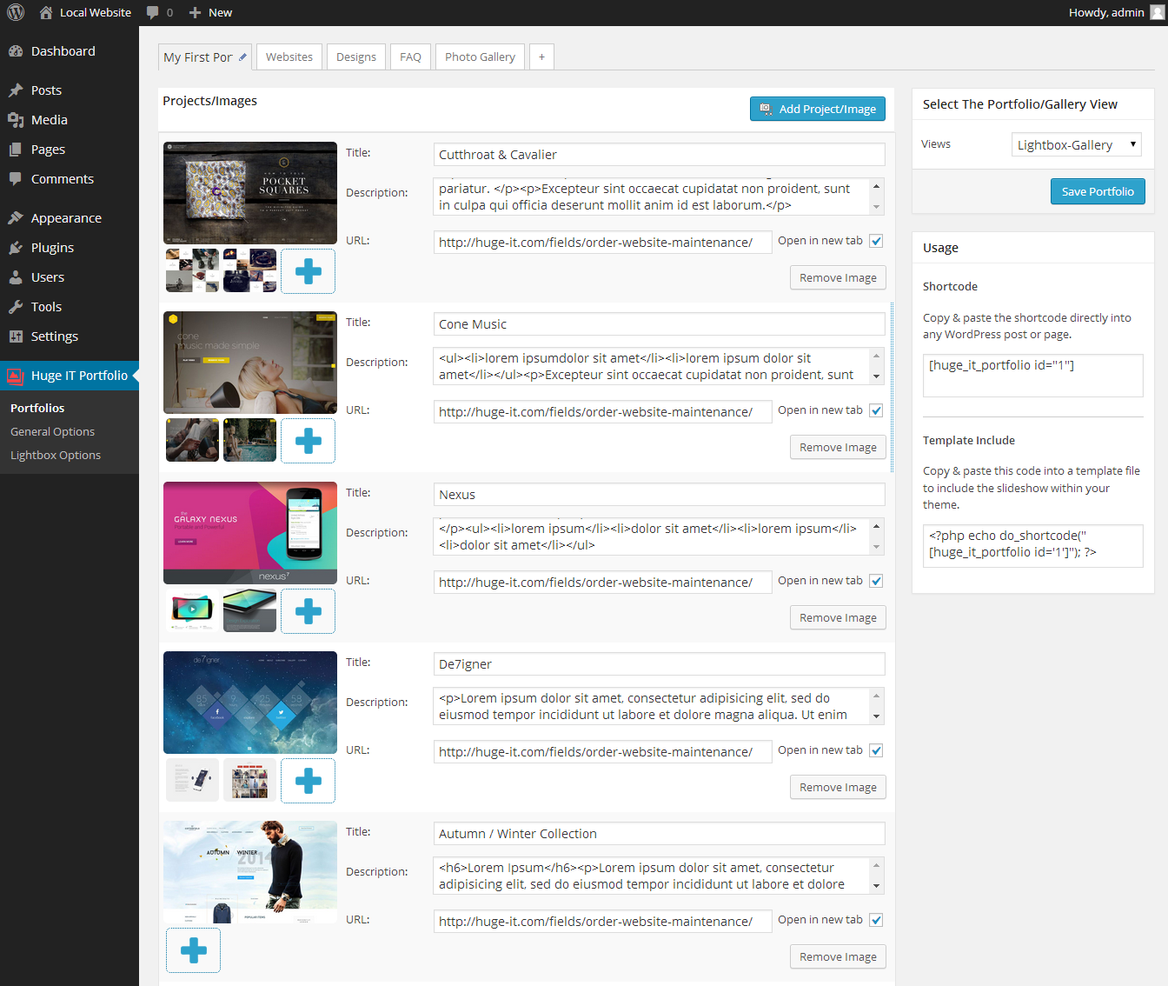Select the tablet small thumbnail under Nexus
Screen dimensions: 1168x986
tap(249, 610)
